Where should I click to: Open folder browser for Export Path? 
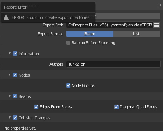point(157,25)
